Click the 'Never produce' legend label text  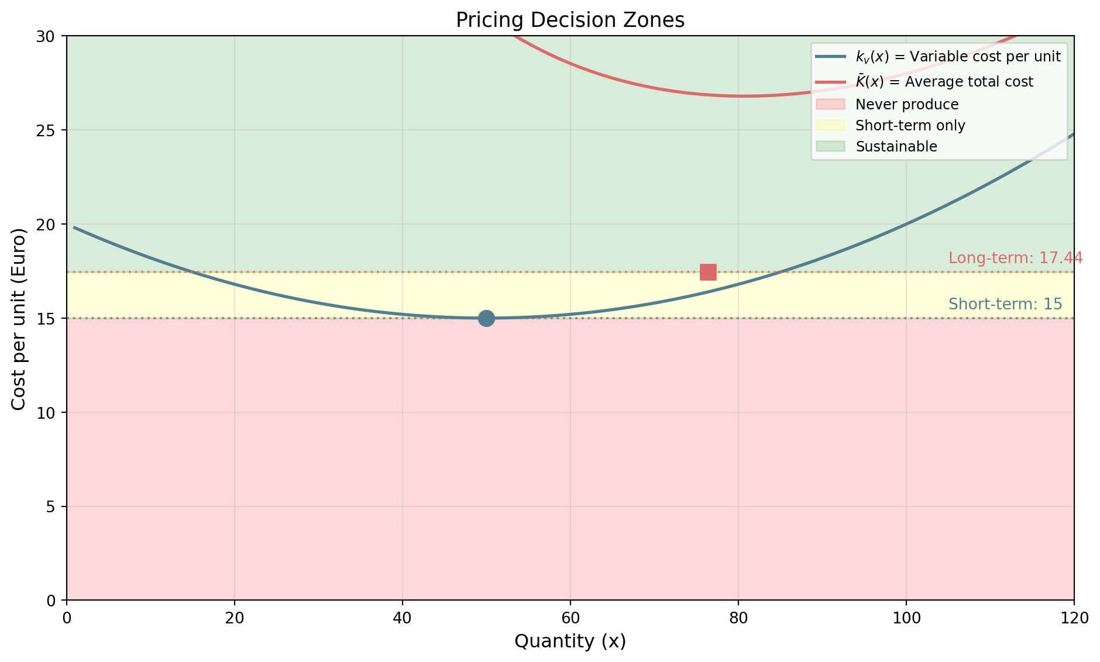pyautogui.click(x=907, y=105)
